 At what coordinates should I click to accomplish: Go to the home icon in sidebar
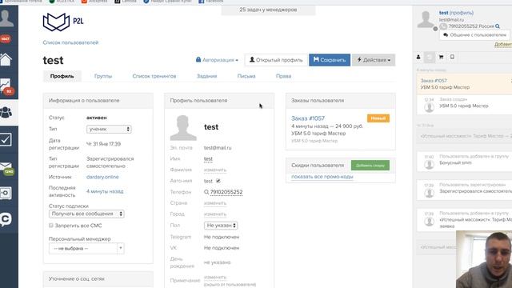[x=6, y=60]
